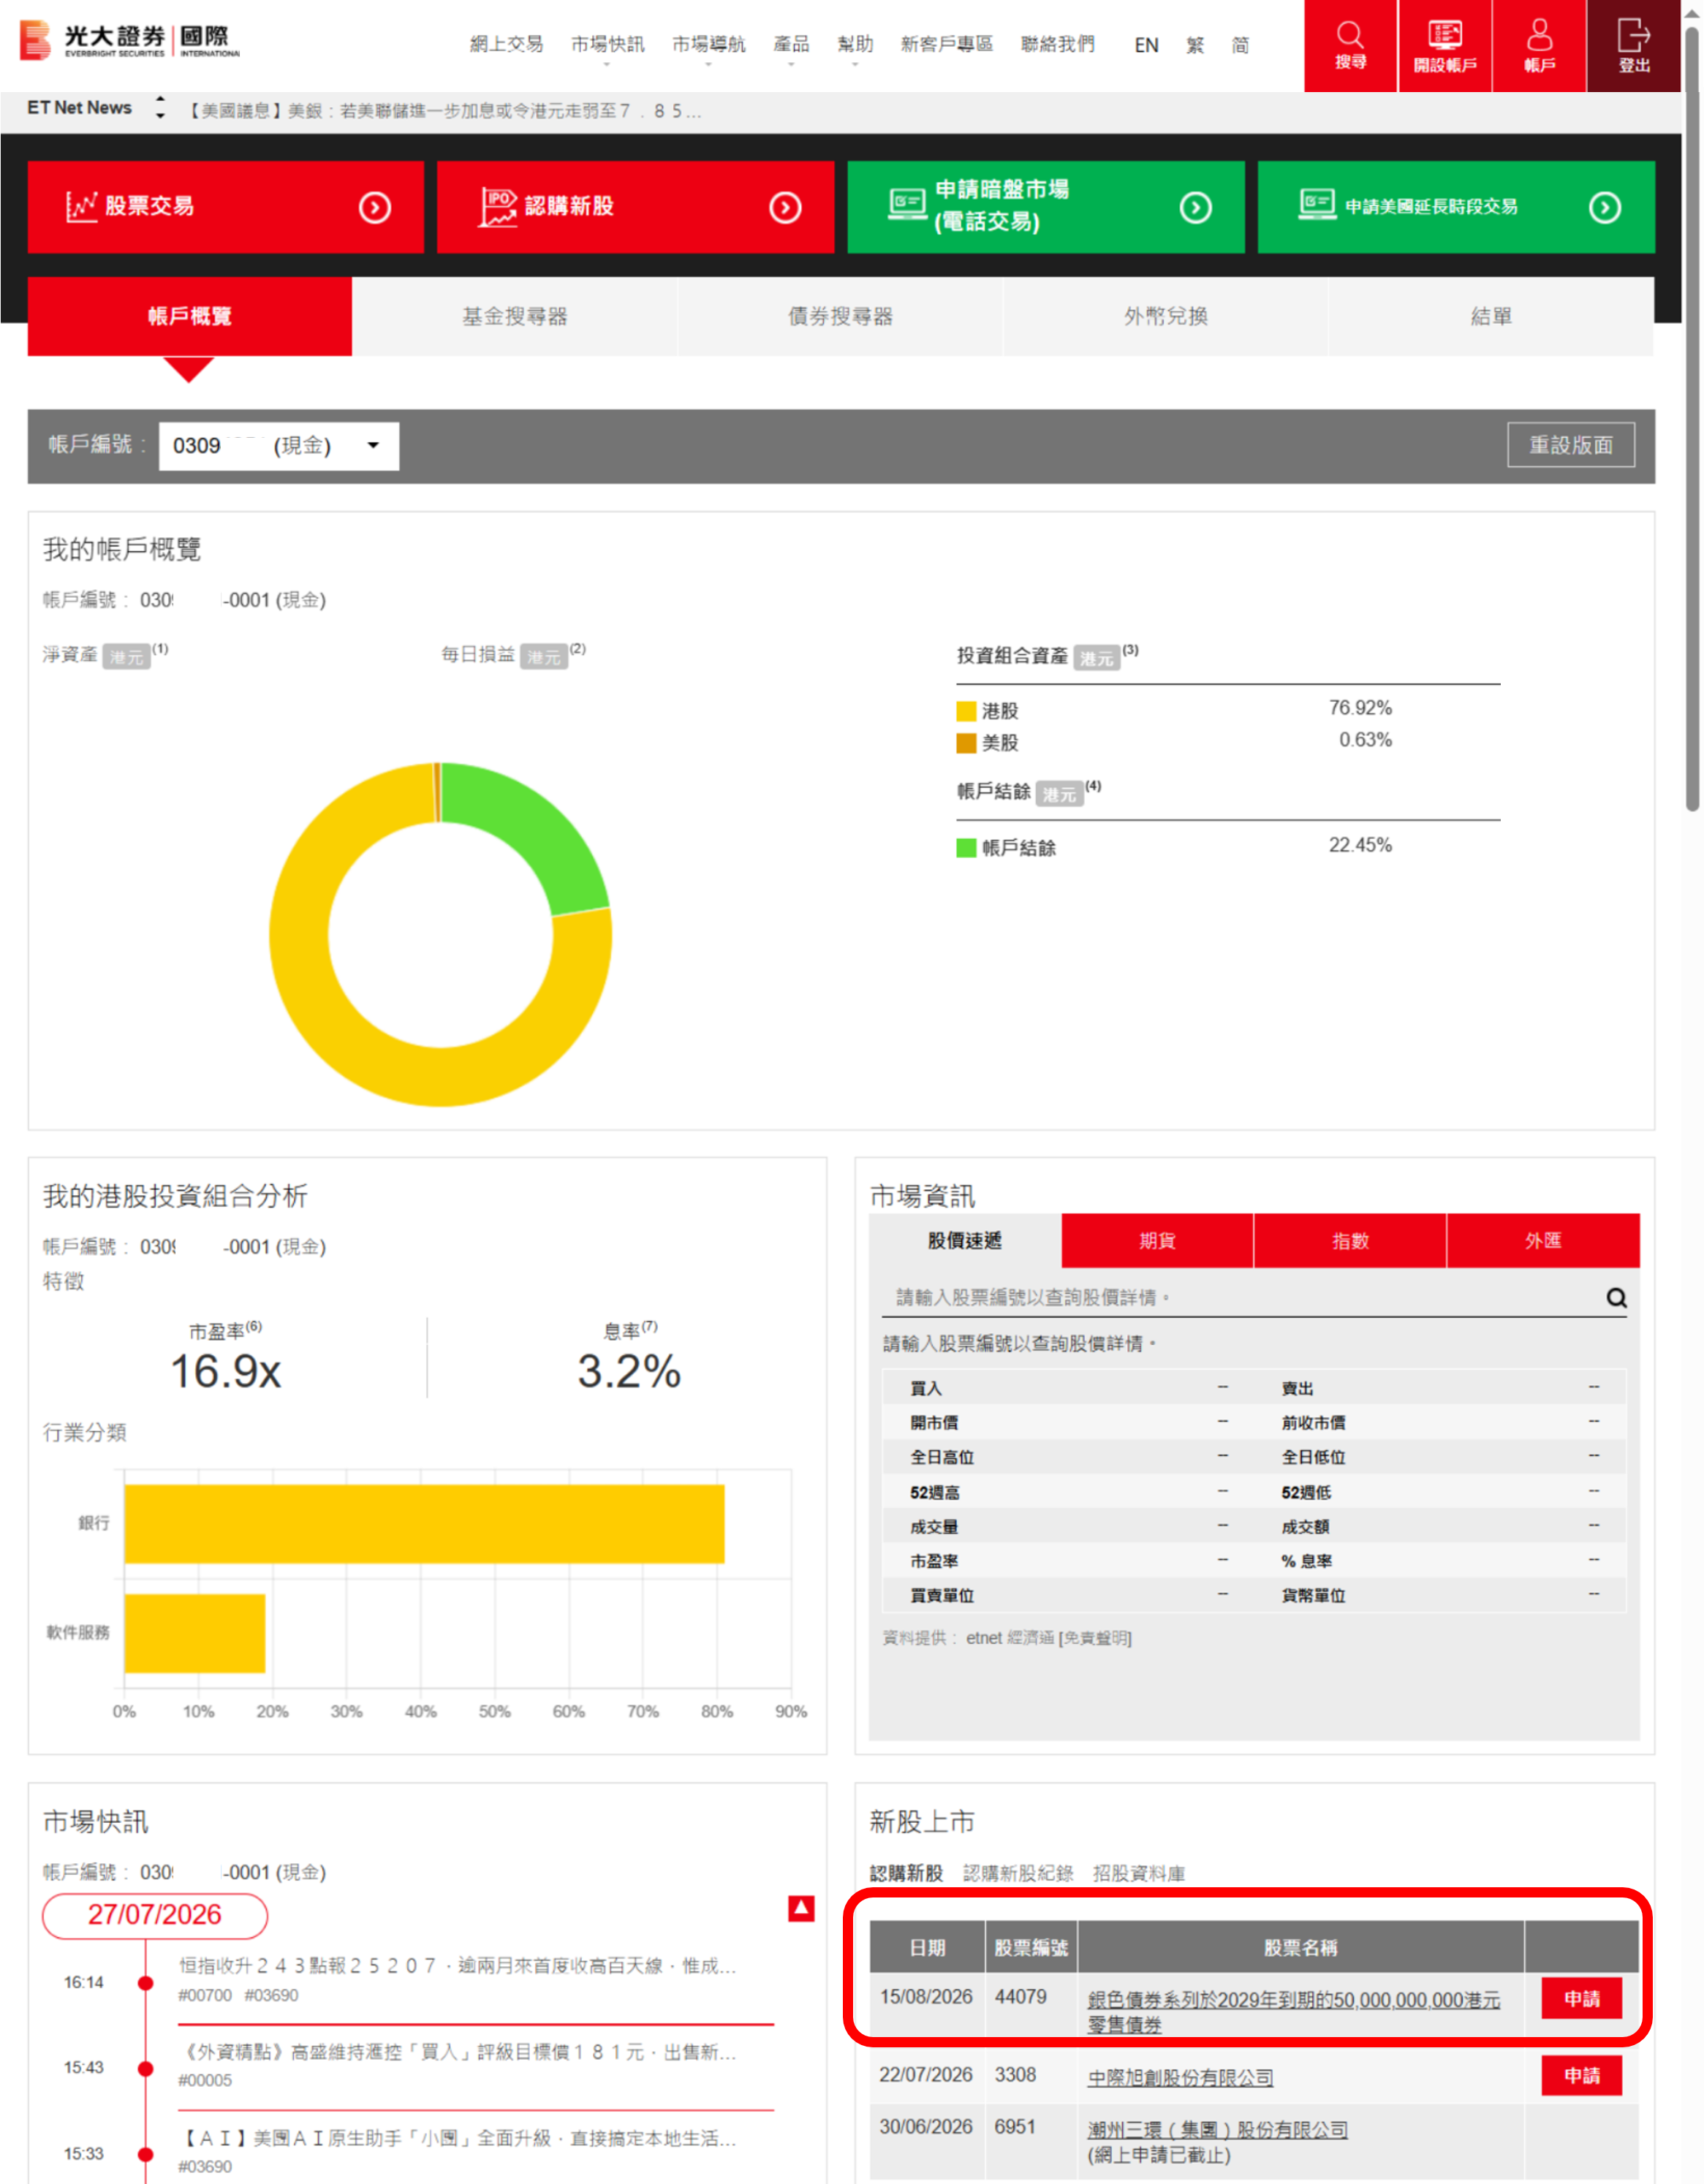Open the 帳戶編號 account selector dropdown

(x=278, y=446)
